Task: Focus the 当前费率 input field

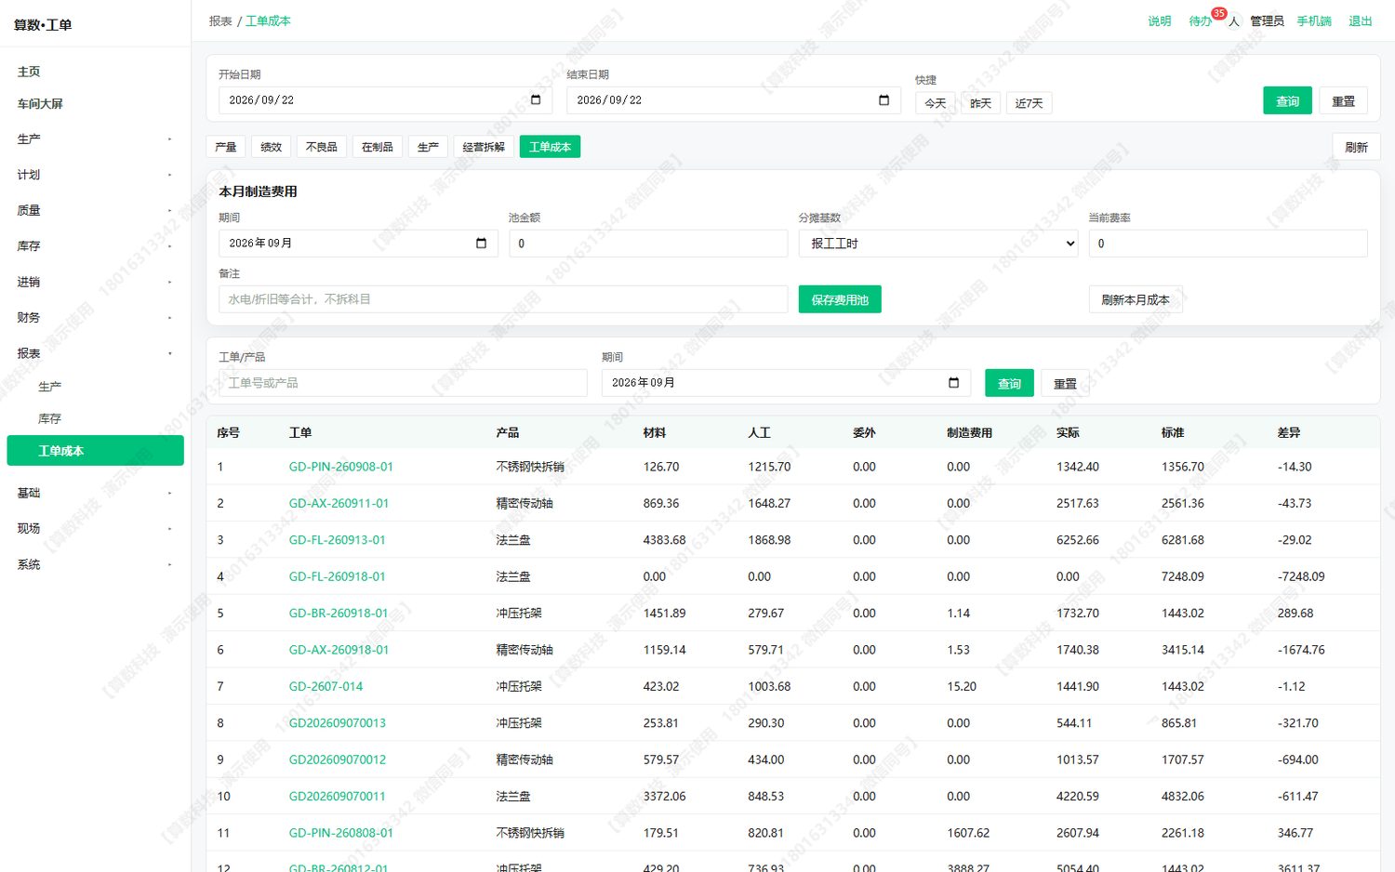Action: (x=1228, y=244)
